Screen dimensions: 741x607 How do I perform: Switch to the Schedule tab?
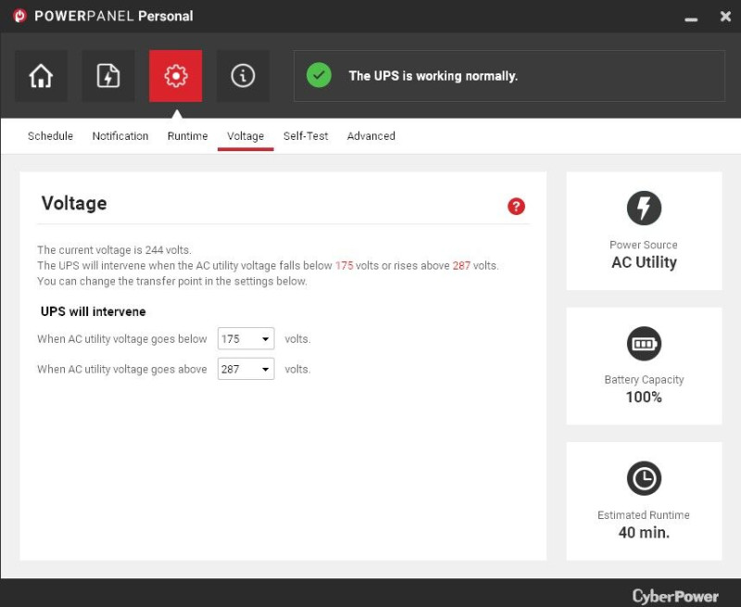tap(50, 136)
